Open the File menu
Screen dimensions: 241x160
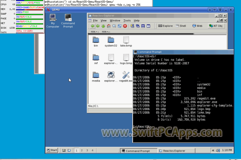click(x=95, y=21)
